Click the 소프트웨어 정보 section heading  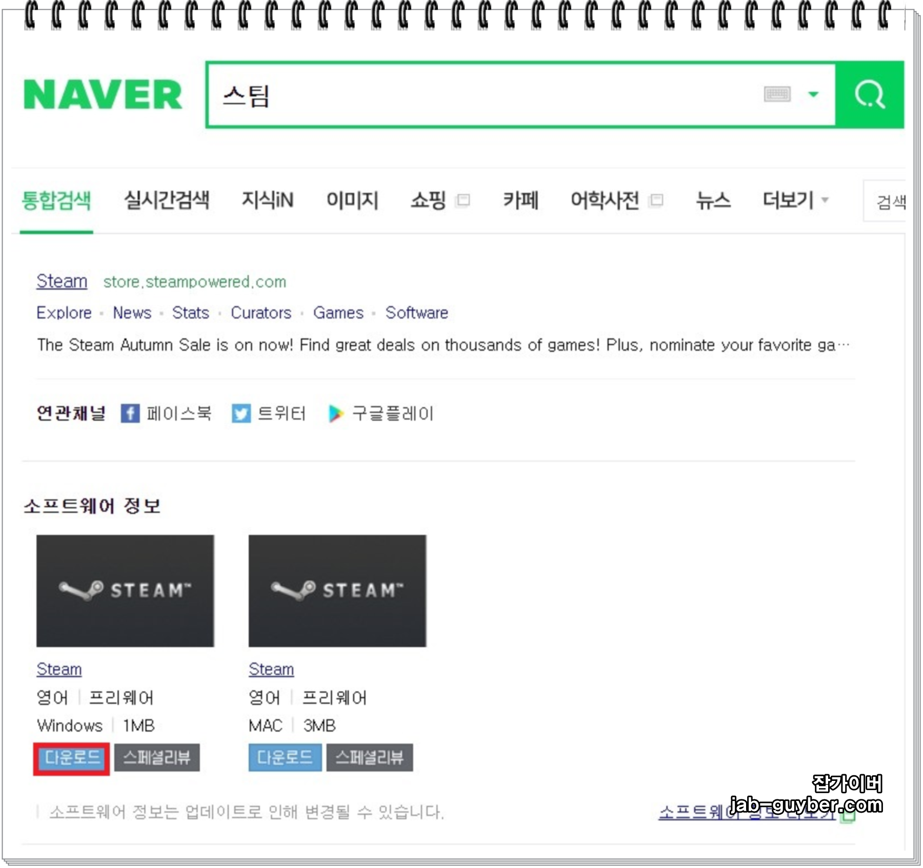(x=92, y=506)
